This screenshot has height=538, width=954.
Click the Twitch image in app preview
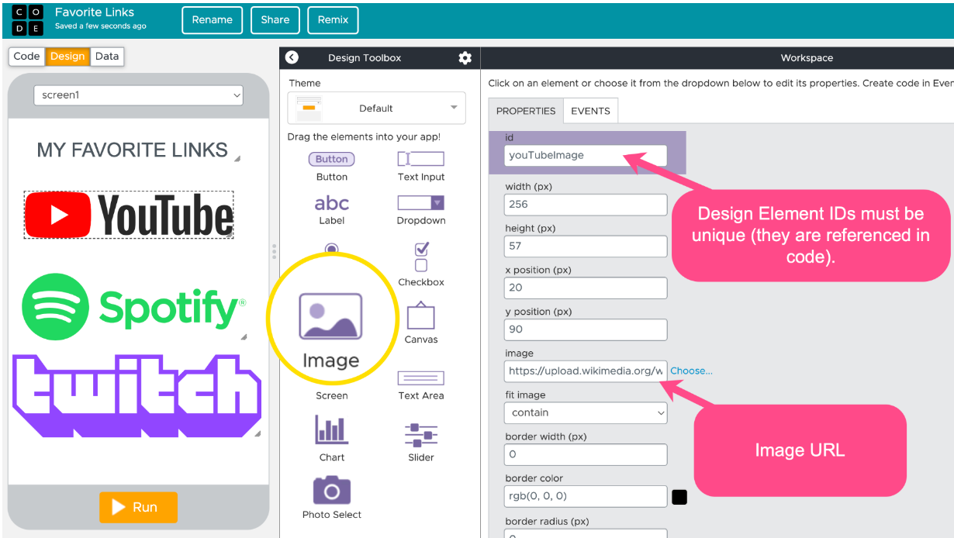point(137,396)
